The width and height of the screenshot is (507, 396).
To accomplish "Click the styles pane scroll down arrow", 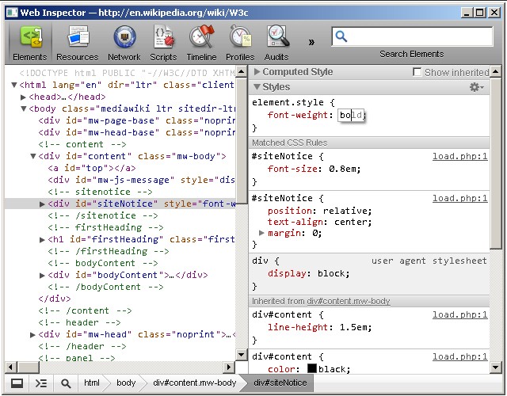I will [x=495, y=367].
